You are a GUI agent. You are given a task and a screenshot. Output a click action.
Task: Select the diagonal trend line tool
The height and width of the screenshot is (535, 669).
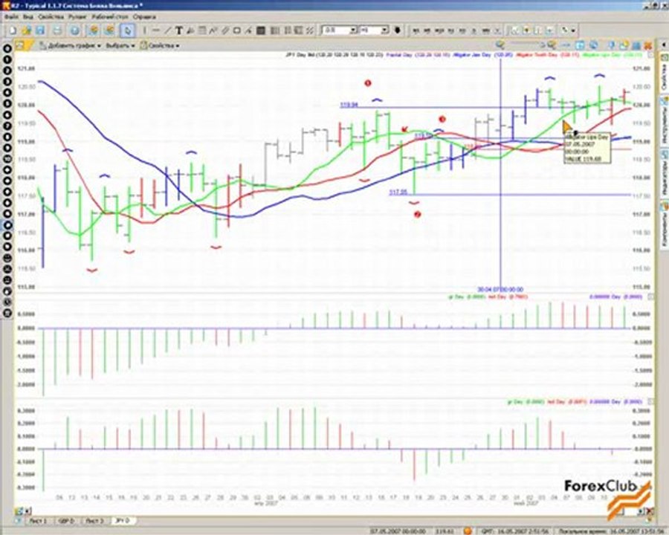click(x=168, y=30)
